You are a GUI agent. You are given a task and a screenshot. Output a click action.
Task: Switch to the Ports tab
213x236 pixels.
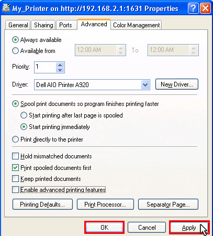point(65,25)
